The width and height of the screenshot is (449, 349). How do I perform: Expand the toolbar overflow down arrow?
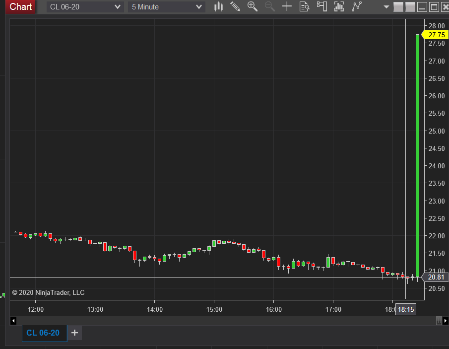point(386,7)
